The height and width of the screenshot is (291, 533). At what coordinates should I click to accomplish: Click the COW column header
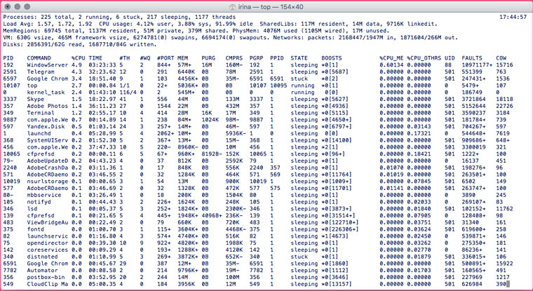501,58
